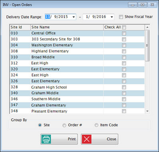Sort by the Site Name column header
This screenshot has width=159, height=152.
point(67,27)
